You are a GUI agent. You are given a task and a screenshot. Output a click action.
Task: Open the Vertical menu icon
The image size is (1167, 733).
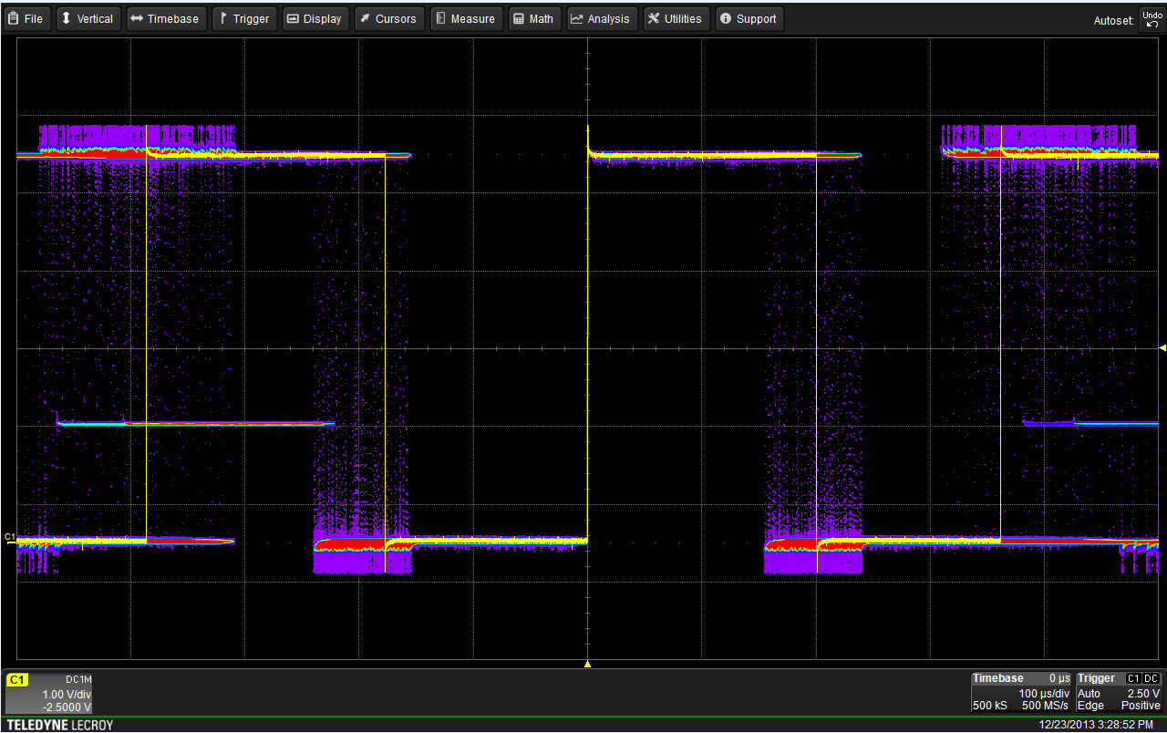(x=65, y=18)
